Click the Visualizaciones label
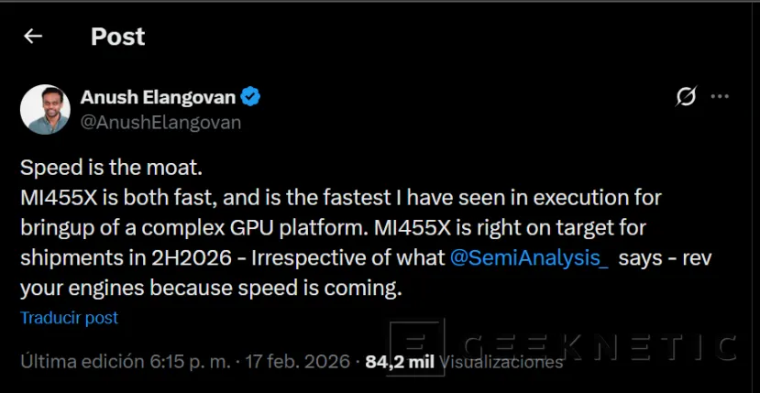 [501, 362]
